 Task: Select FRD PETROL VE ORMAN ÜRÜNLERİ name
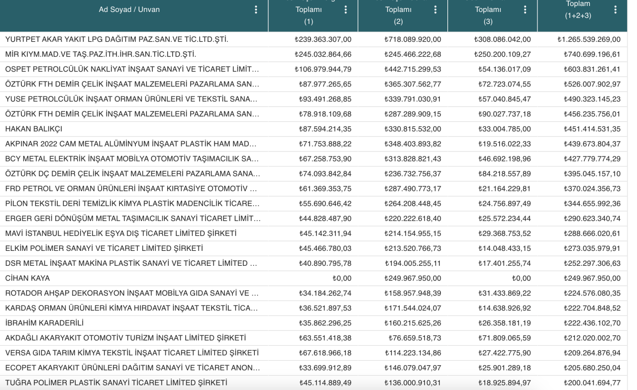click(x=132, y=189)
